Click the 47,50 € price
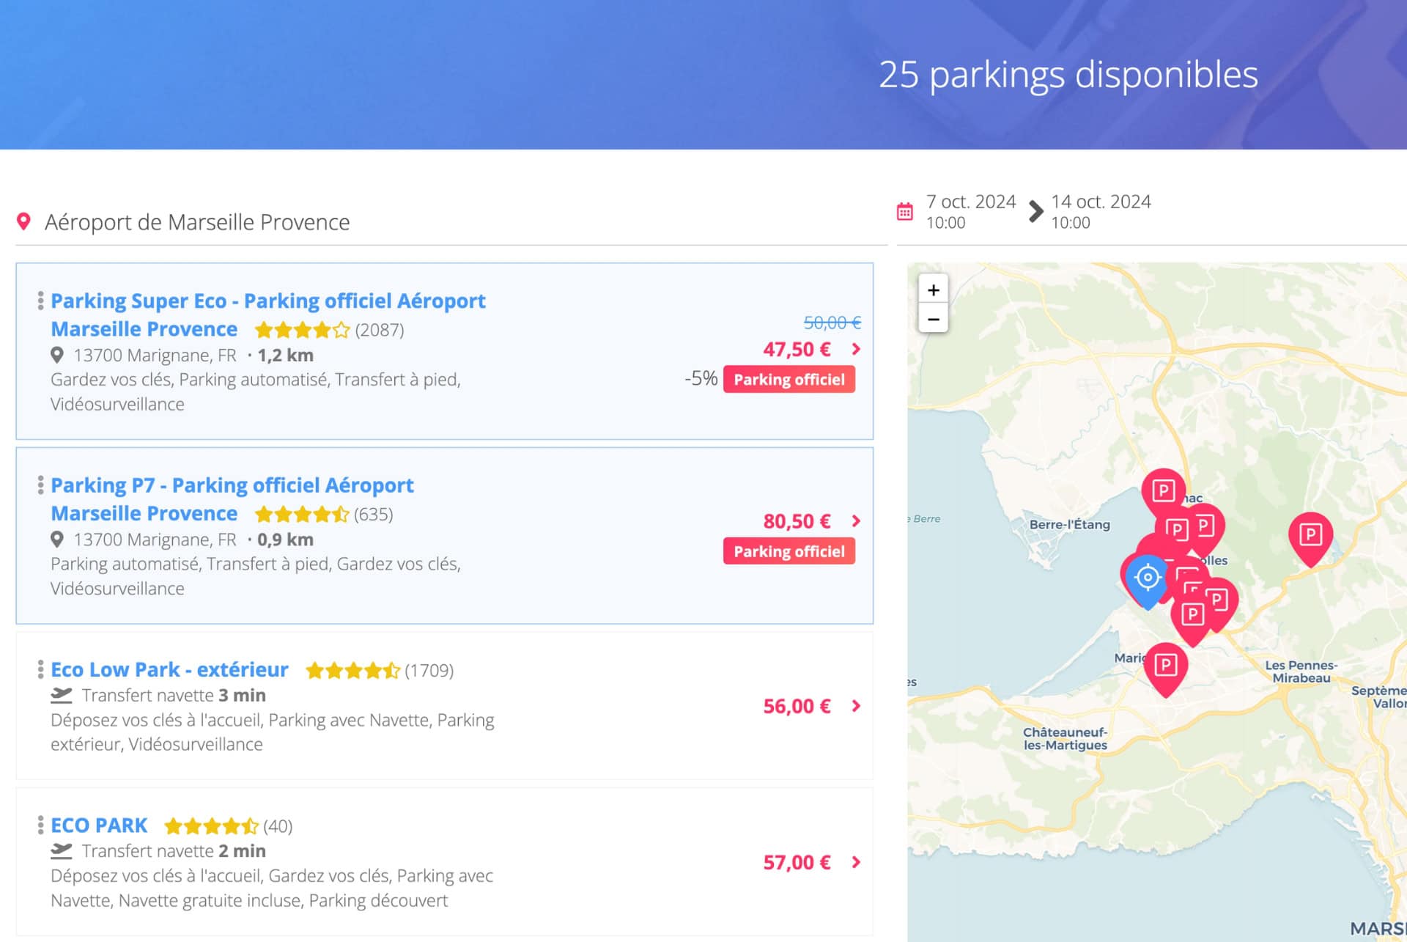The height and width of the screenshot is (942, 1407). (797, 349)
